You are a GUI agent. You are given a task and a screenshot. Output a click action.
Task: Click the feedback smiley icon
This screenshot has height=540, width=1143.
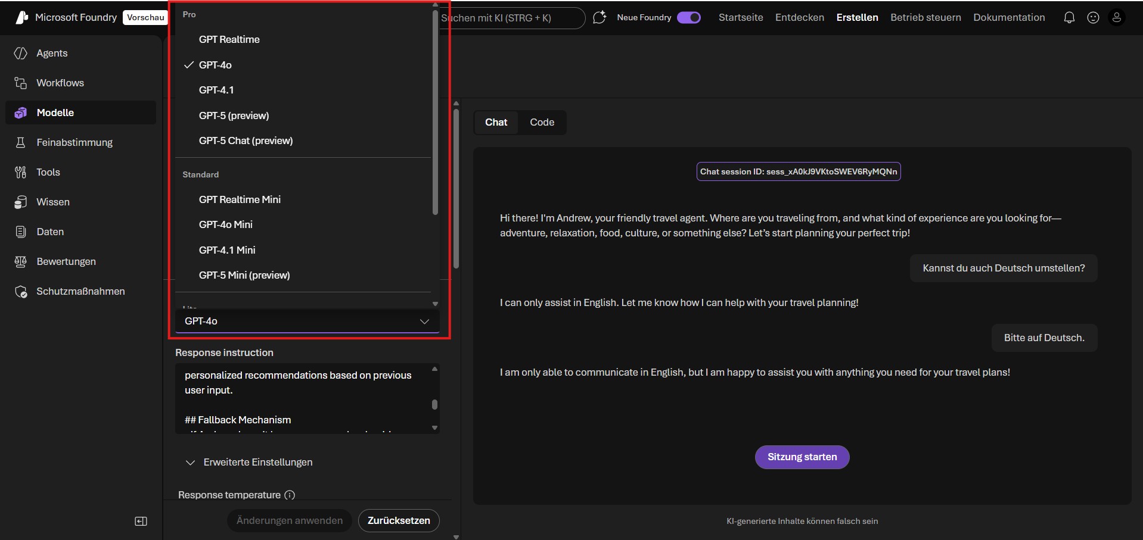[x=1093, y=18]
